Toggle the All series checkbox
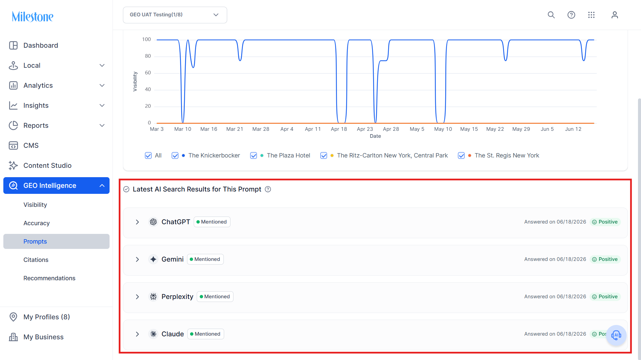The height and width of the screenshot is (360, 641). point(148,155)
